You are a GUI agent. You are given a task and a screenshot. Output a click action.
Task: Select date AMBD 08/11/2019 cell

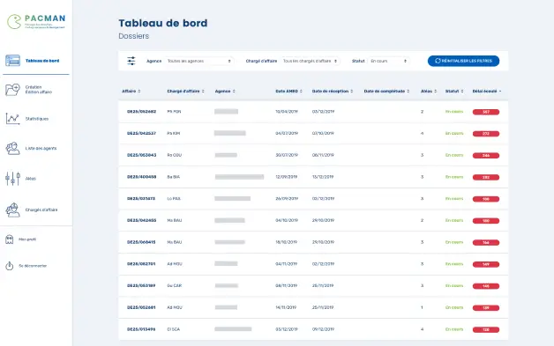click(x=287, y=285)
